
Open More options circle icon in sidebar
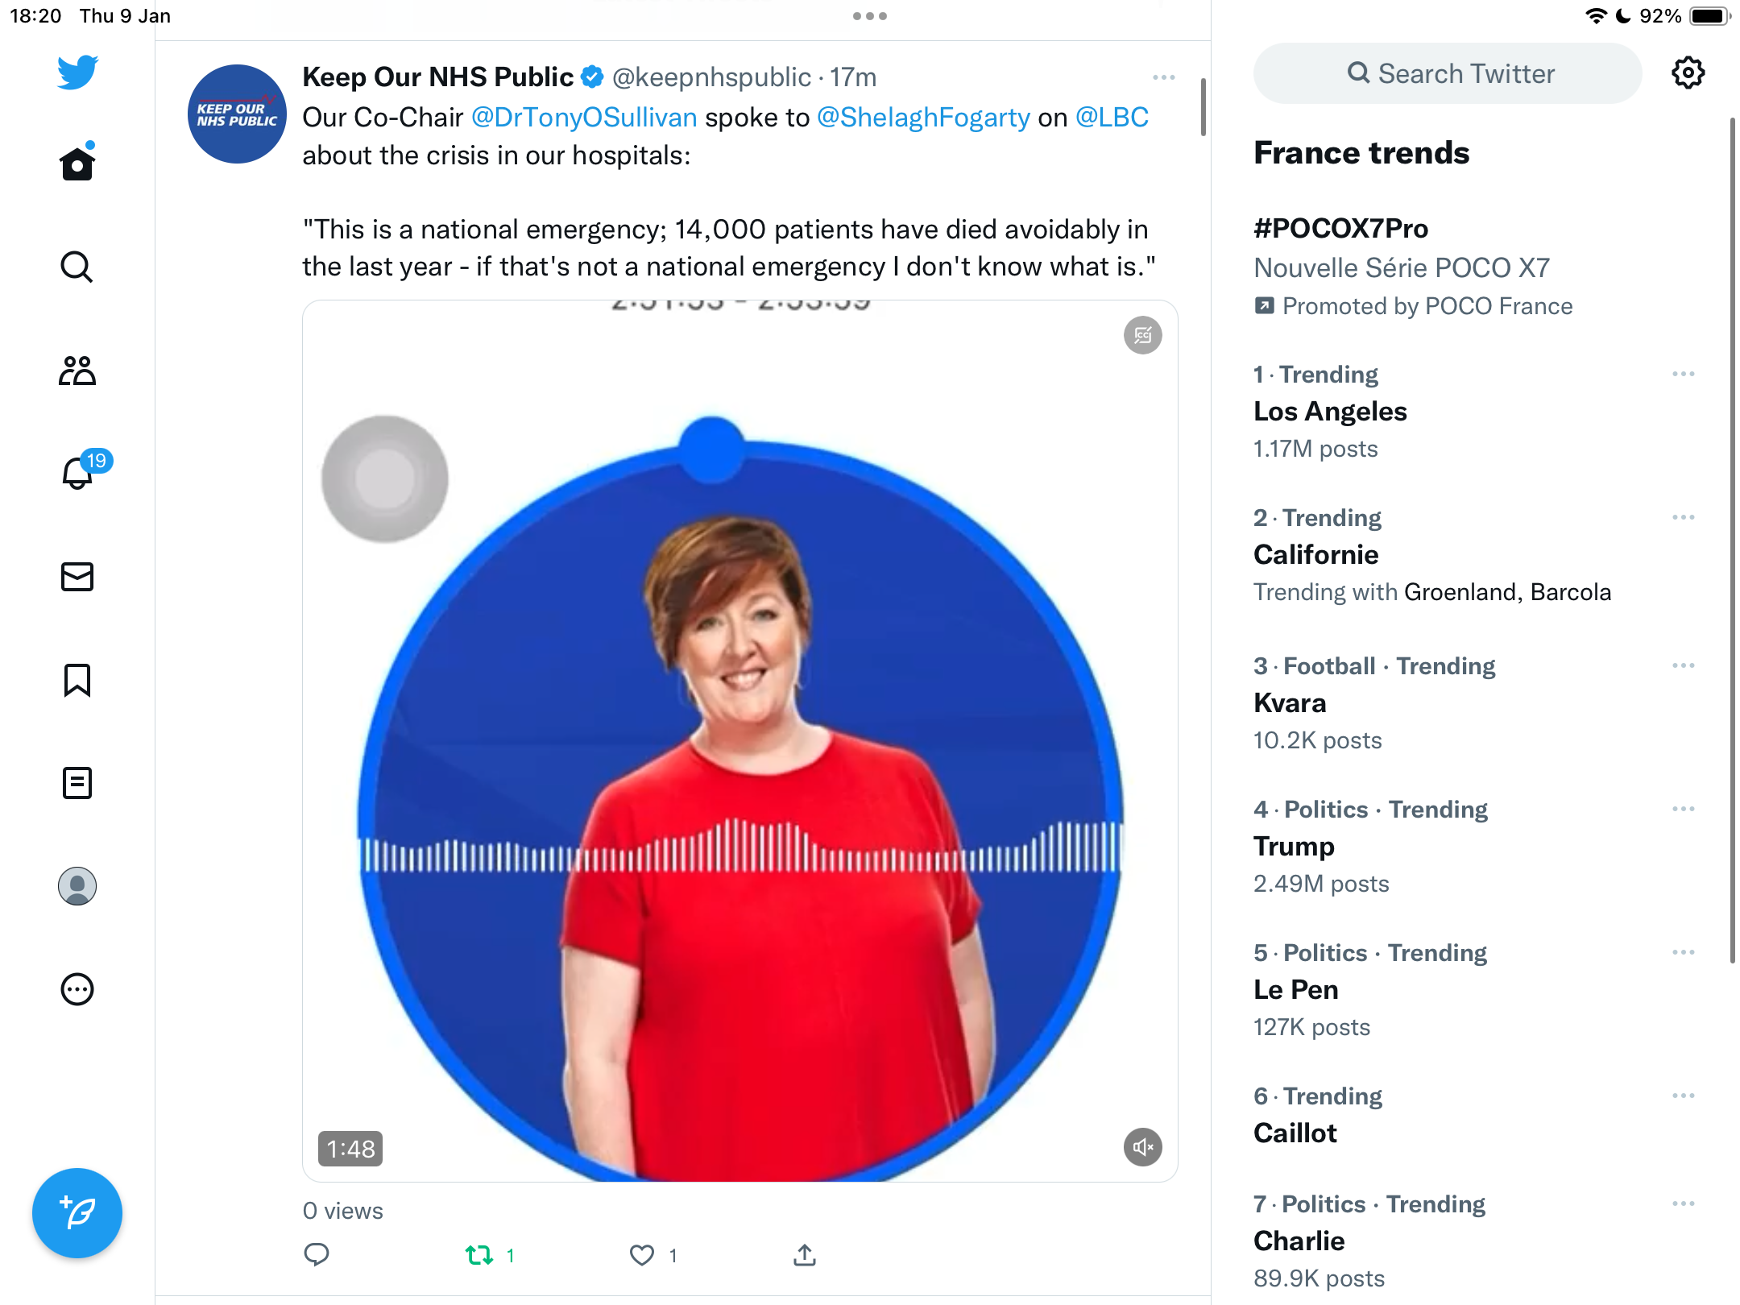[77, 989]
